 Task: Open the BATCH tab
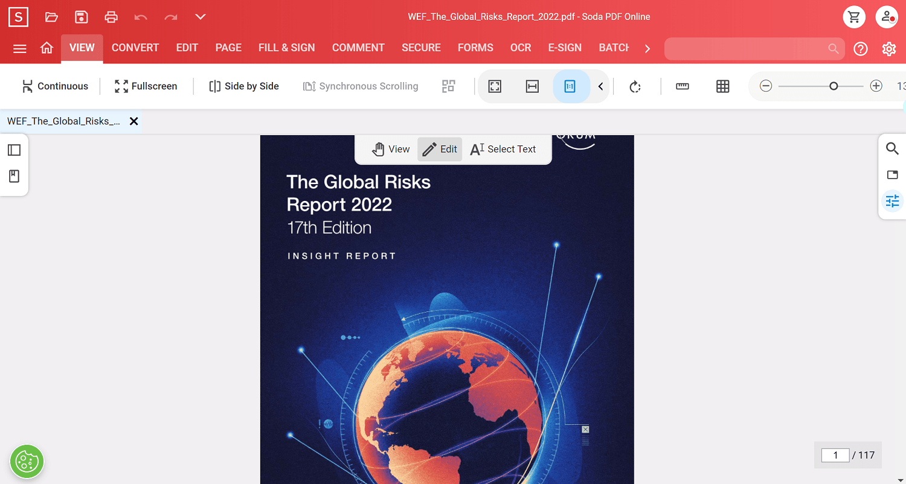coord(614,48)
